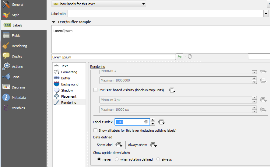Image resolution: width=270 pixels, height=167 pixels.
Task: Click the Buffer abc icon
Action: click(x=57, y=78)
